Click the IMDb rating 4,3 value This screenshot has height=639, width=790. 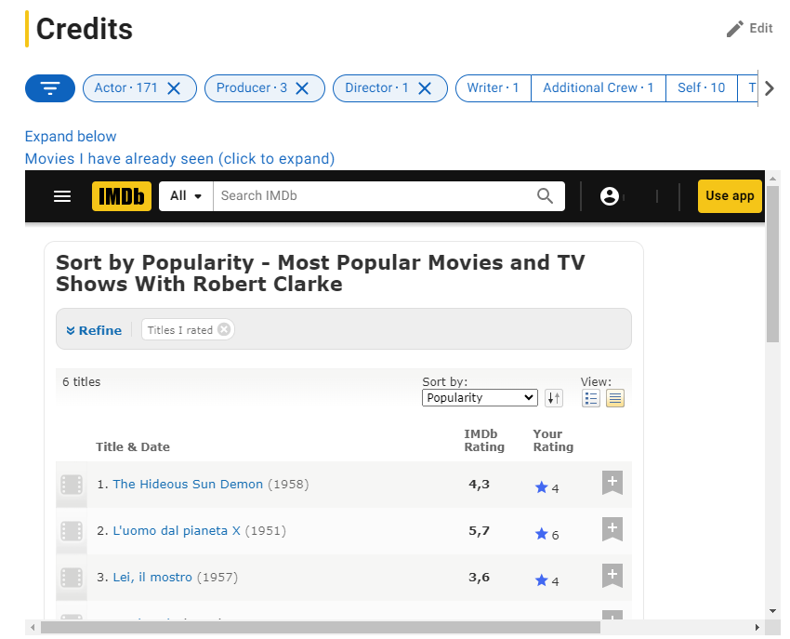(479, 485)
